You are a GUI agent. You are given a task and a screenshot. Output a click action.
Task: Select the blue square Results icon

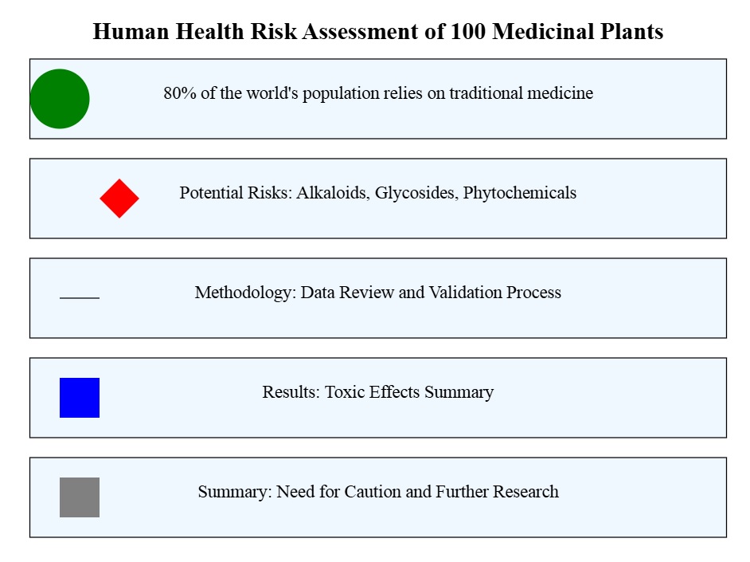coord(80,398)
